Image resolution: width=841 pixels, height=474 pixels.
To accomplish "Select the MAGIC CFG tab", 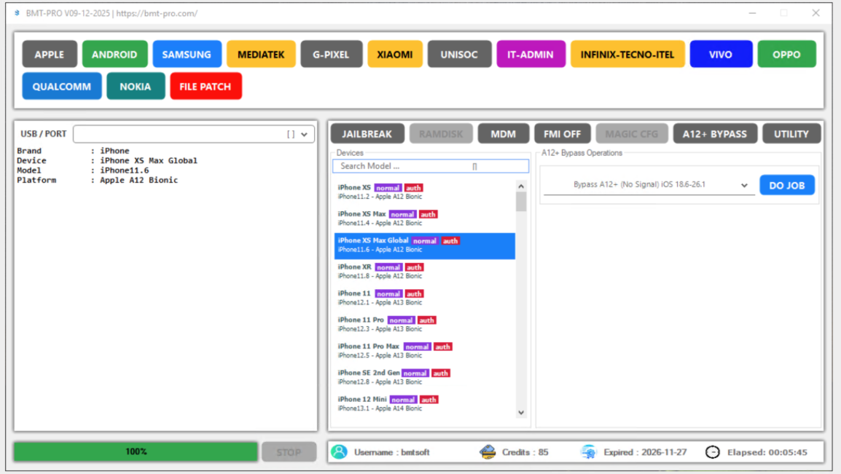I will [x=631, y=134].
